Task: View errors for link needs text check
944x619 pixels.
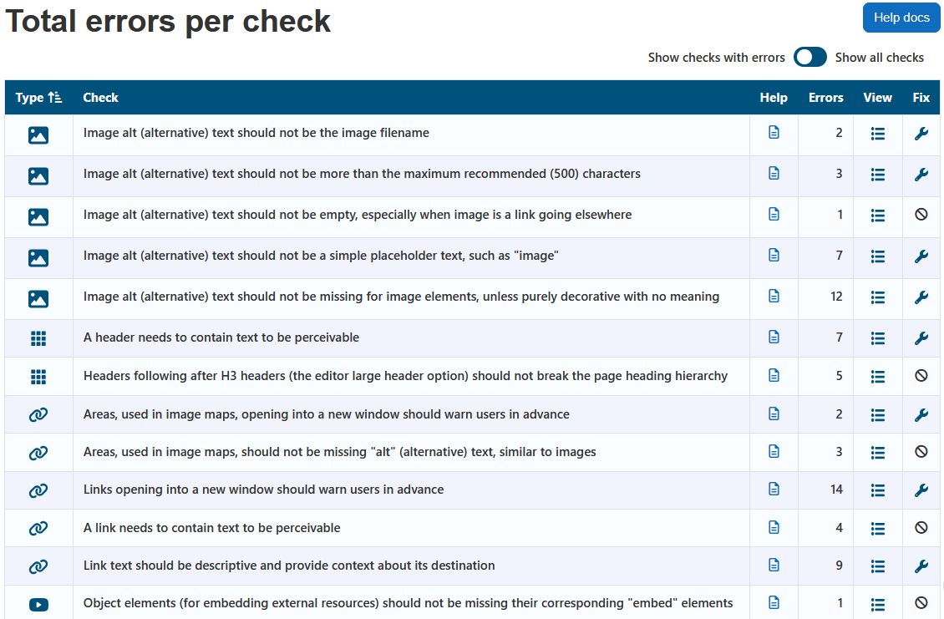Action: [x=878, y=529]
